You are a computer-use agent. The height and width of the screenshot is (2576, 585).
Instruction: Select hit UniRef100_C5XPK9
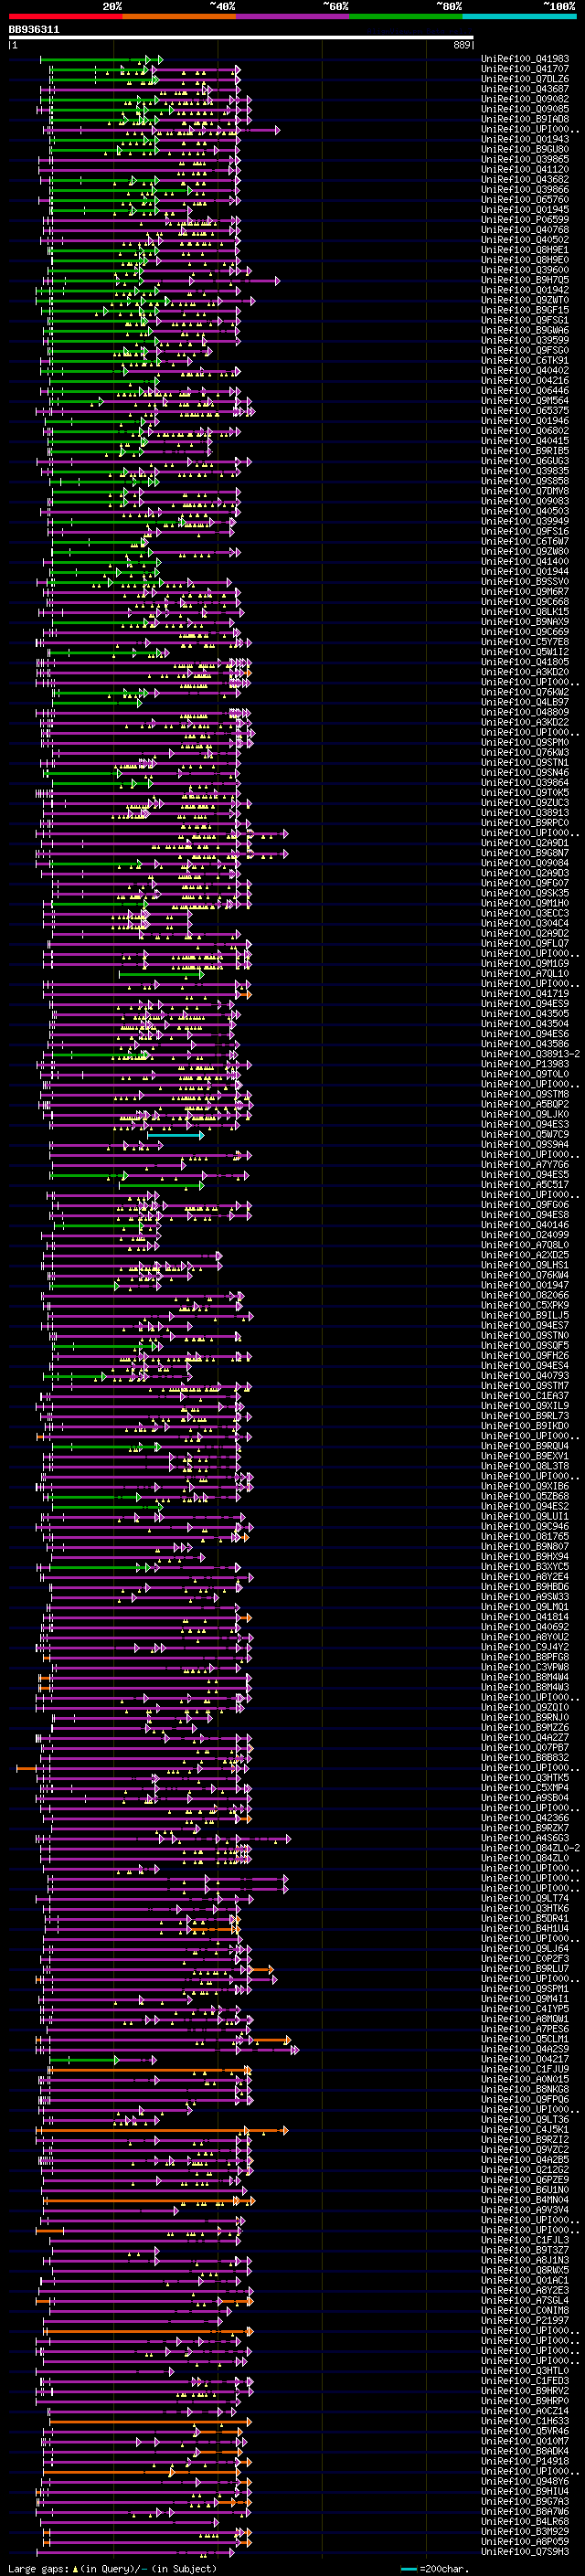pos(525,1305)
